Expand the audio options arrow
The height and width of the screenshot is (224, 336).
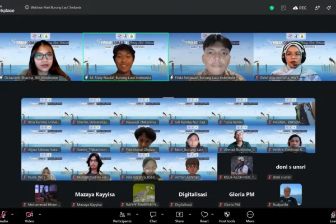point(12,214)
